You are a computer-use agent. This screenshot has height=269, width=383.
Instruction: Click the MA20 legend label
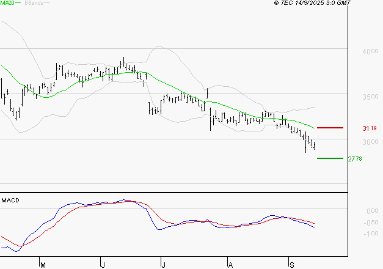point(7,3)
